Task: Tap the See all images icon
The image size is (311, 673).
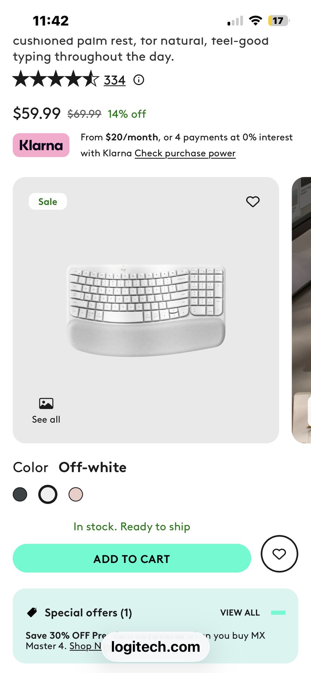Action: (x=46, y=403)
